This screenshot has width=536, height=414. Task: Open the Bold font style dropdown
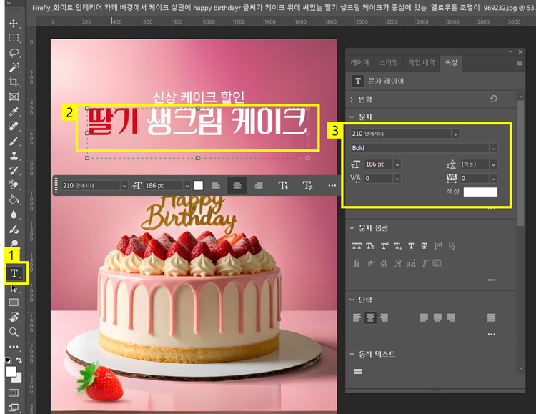tap(493, 149)
